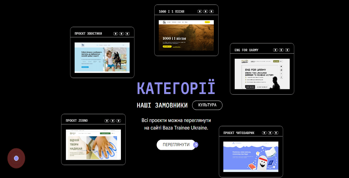Click the КАТЕГОРІЇ heading
This screenshot has height=178, width=349.
pos(176,88)
